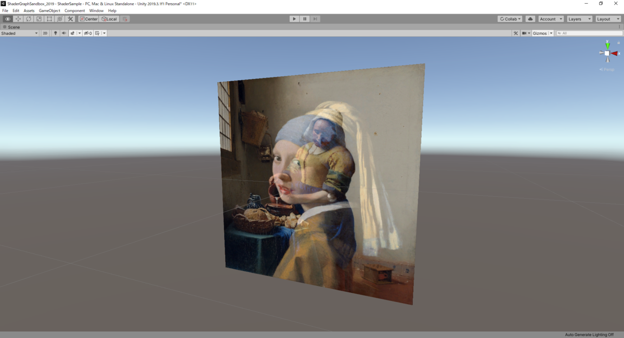Open the GameObject menu
This screenshot has width=624, height=338.
coord(49,10)
